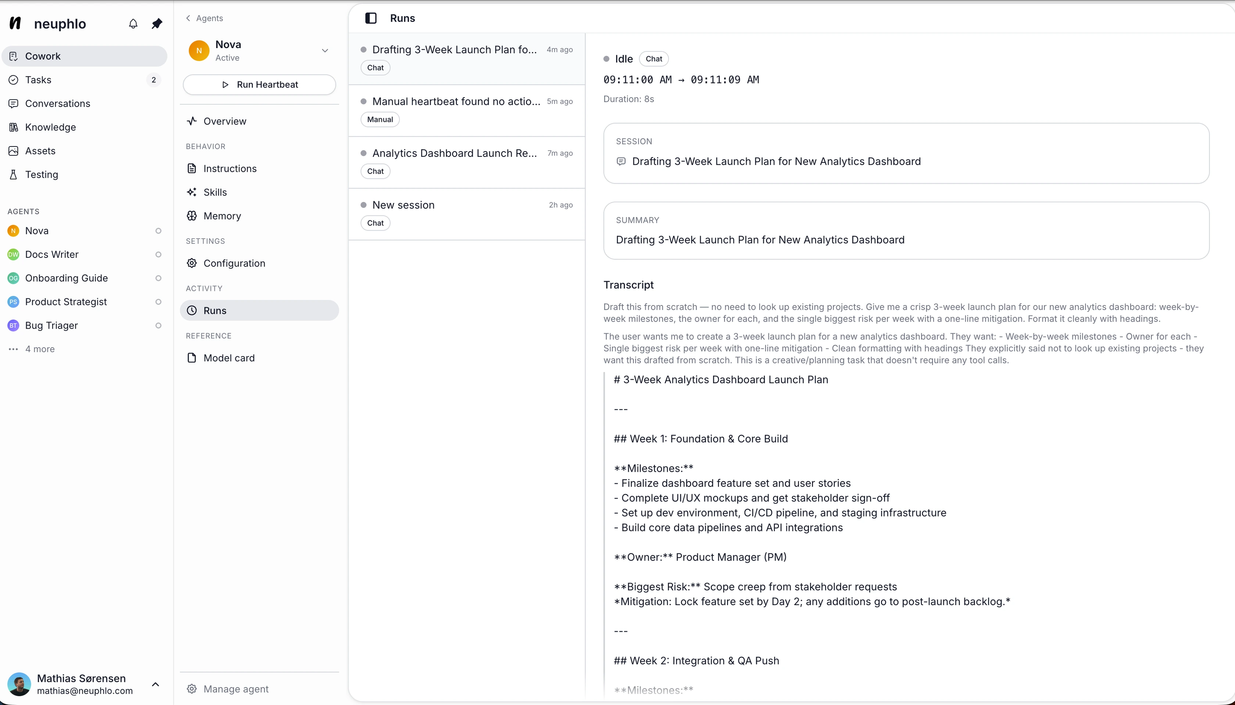The height and width of the screenshot is (705, 1235).
Task: Click the 09:11:00 AM time range
Action: click(681, 80)
